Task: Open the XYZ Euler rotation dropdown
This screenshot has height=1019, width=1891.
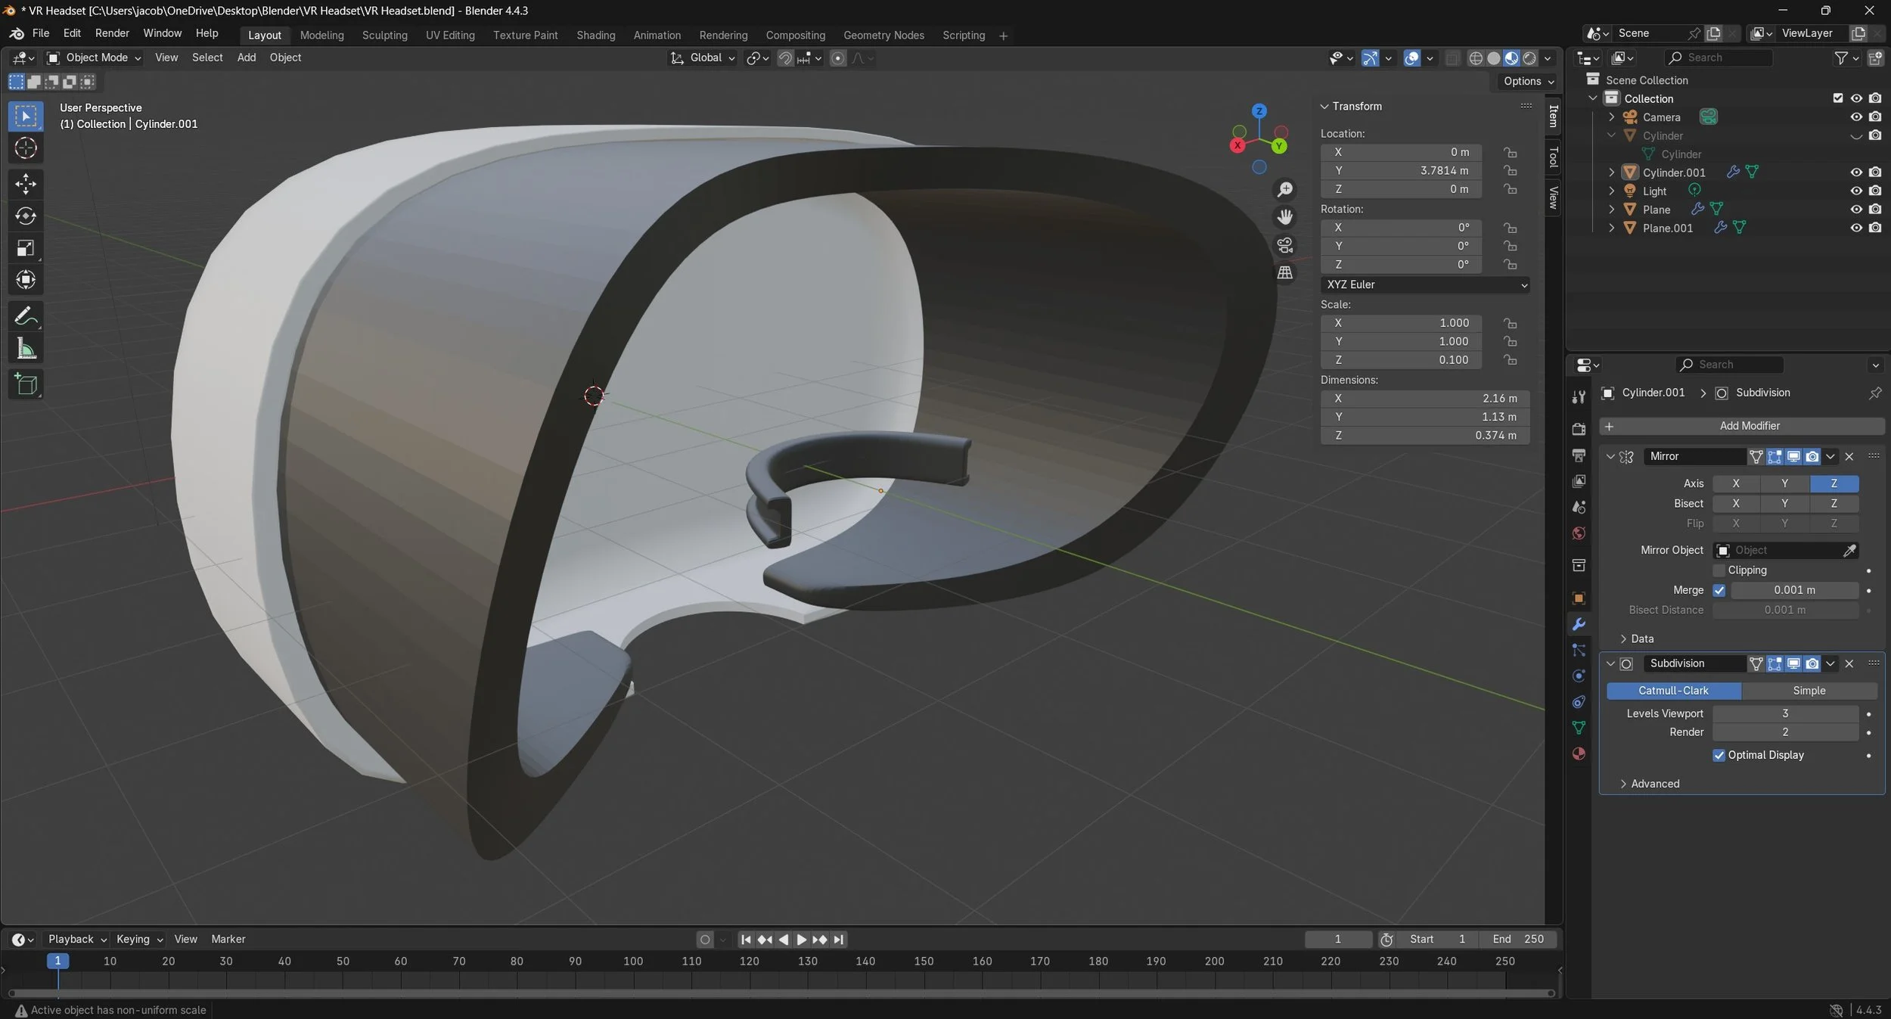Action: (x=1425, y=284)
